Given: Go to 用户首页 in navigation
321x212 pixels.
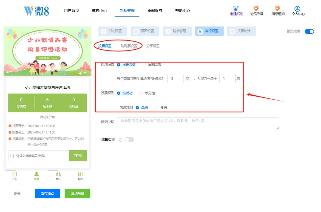Looking at the screenshot, I should tap(71, 11).
